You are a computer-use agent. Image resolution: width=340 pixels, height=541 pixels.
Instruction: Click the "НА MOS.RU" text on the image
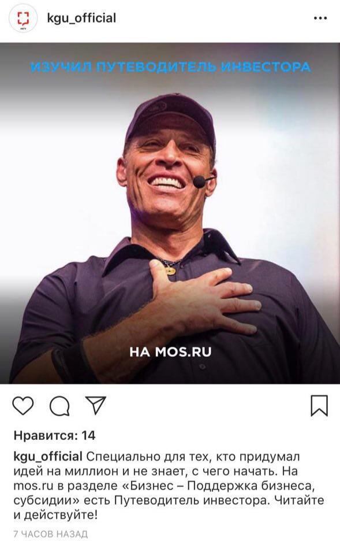pyautogui.click(x=170, y=351)
